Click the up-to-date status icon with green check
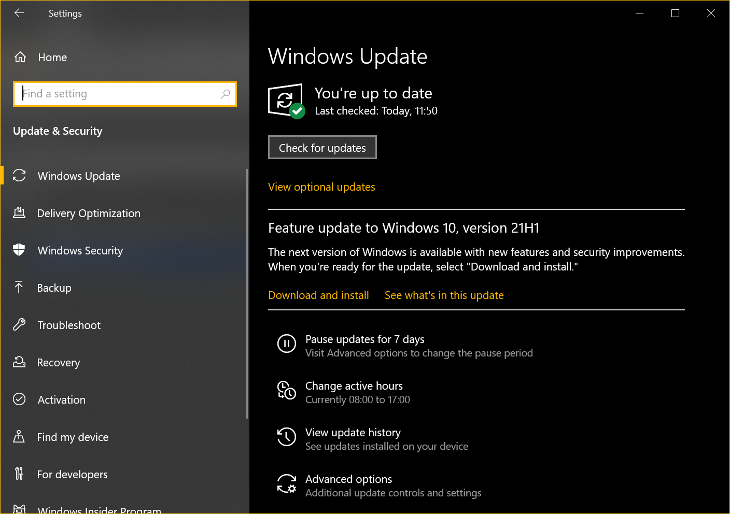The image size is (730, 514). click(286, 101)
